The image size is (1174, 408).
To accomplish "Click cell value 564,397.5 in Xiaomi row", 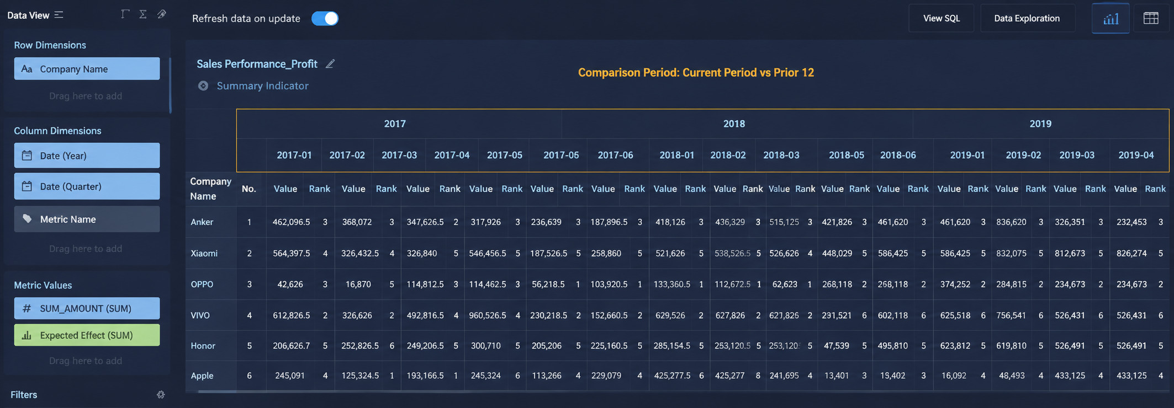I will pyautogui.click(x=291, y=253).
